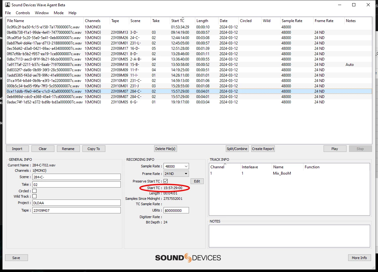Click the Scene input field
Image resolution: width=378 pixels, height=272 pixels.
76,177
